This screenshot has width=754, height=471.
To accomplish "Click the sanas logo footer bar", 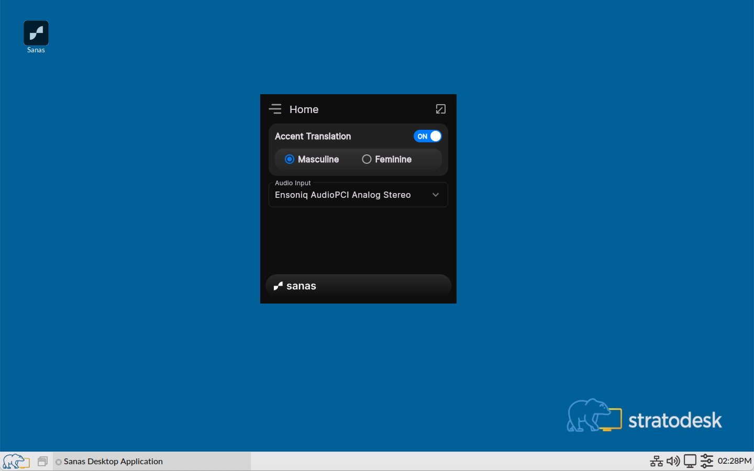I will (358, 286).
